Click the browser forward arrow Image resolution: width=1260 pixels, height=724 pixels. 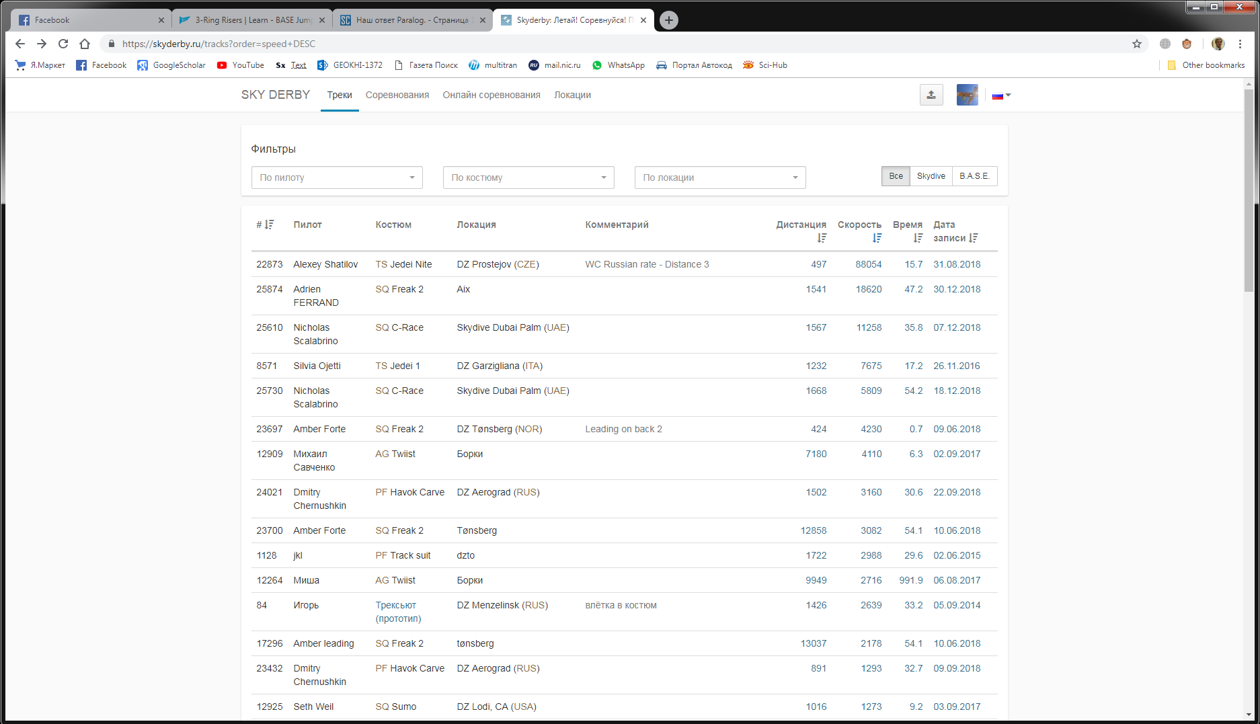(x=42, y=44)
